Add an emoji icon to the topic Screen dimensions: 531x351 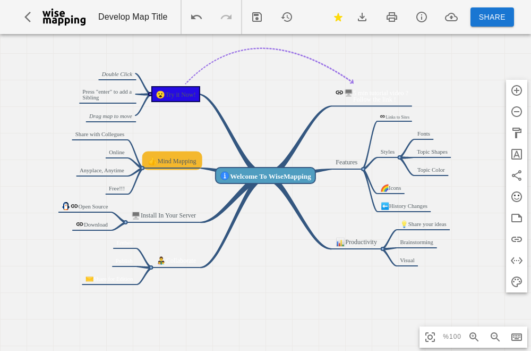point(517,197)
